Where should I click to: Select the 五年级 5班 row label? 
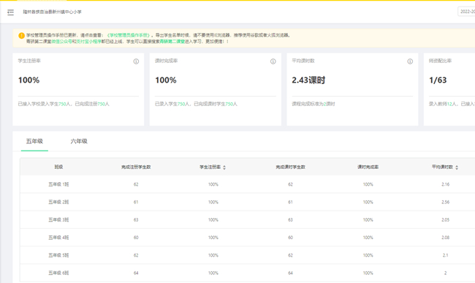pos(58,255)
